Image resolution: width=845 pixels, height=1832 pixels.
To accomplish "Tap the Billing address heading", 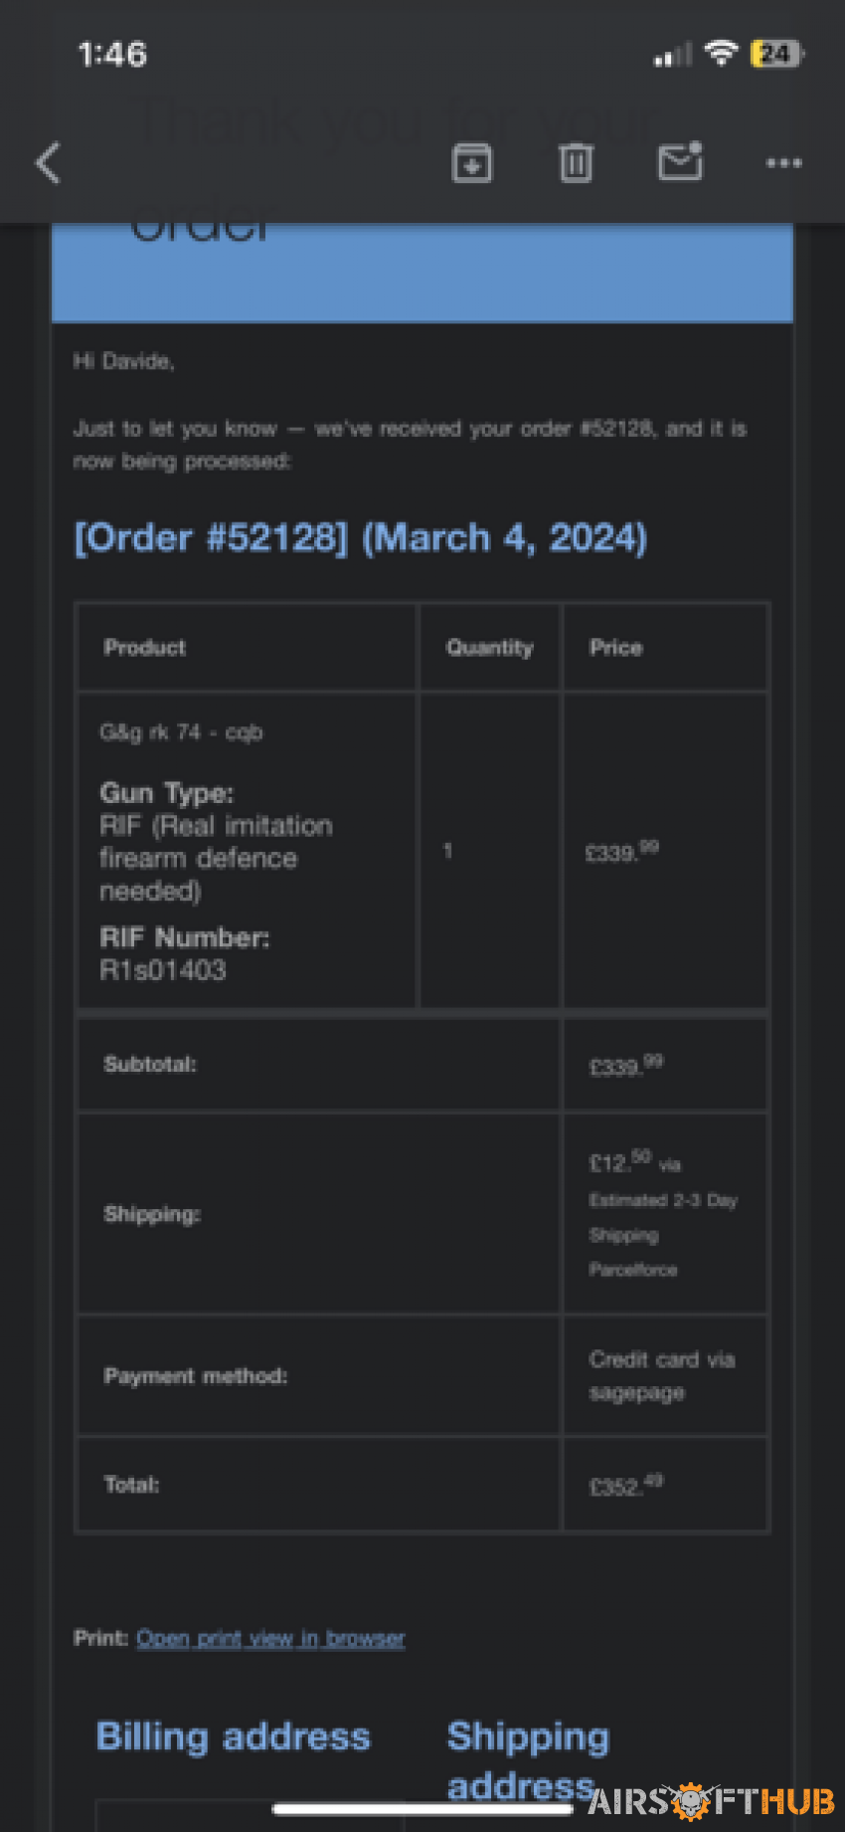I will 234,1736.
